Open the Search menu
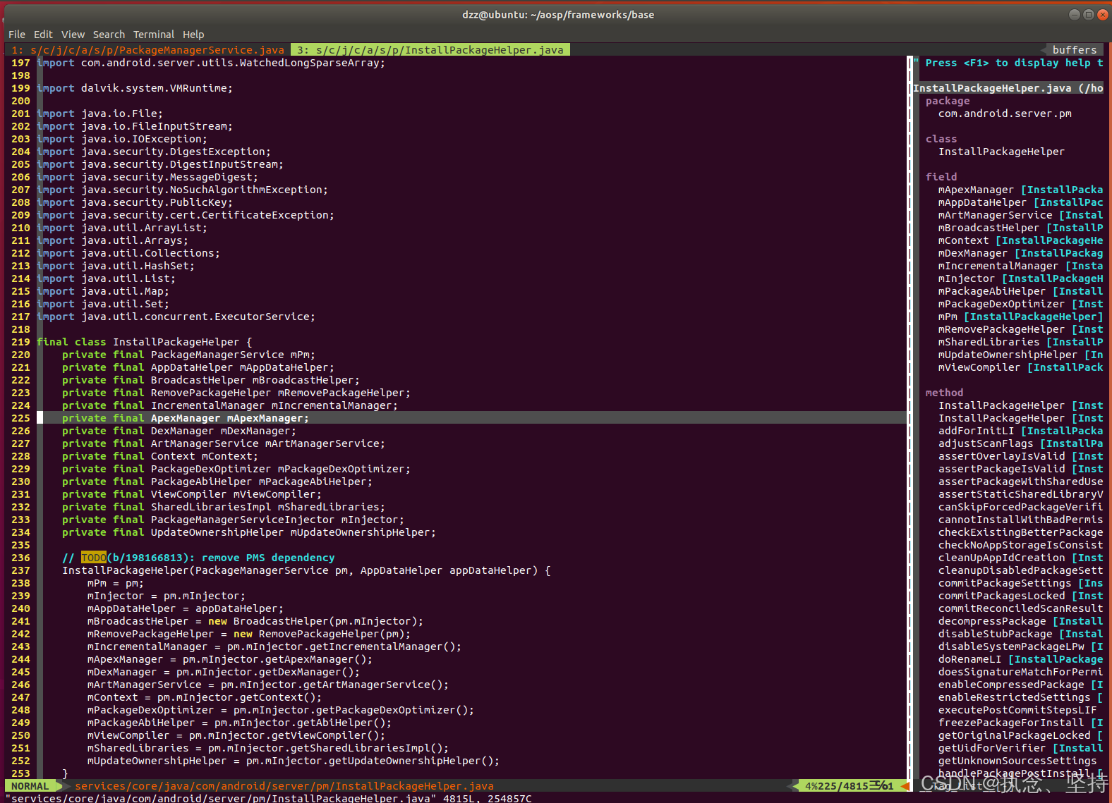 click(x=109, y=35)
